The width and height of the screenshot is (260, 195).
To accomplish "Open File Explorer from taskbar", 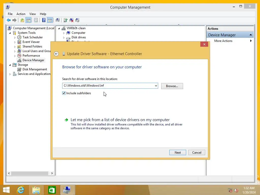I will click(x=36, y=190).
